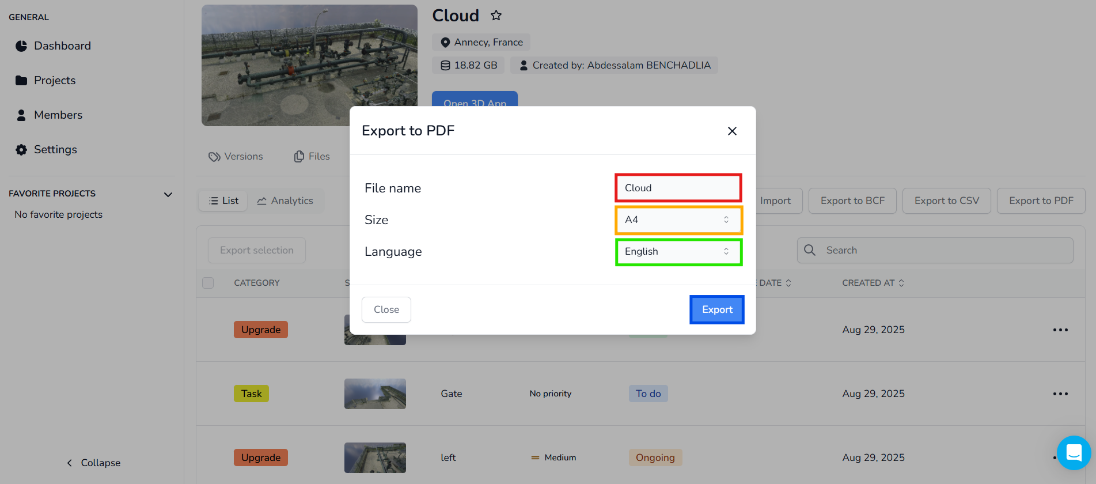The image size is (1096, 484).
Task: Click the Close button in the dialog
Action: [386, 310]
